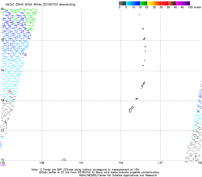Click the latitude label '18'
202x177 pixels.
2,39
